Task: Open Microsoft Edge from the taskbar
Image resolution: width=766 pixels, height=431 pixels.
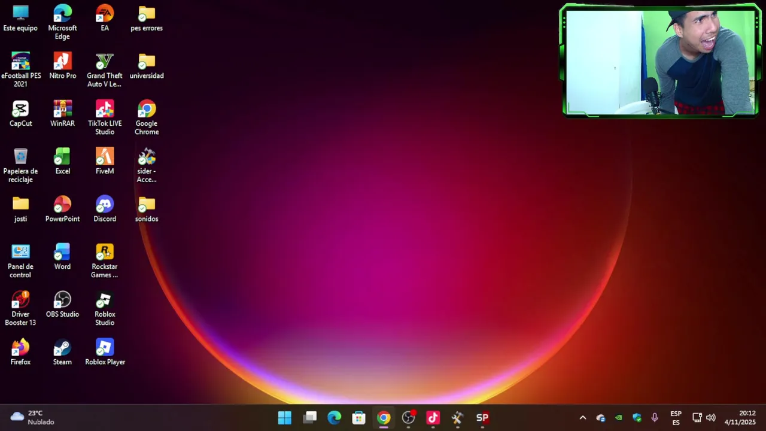Action: coord(334,418)
